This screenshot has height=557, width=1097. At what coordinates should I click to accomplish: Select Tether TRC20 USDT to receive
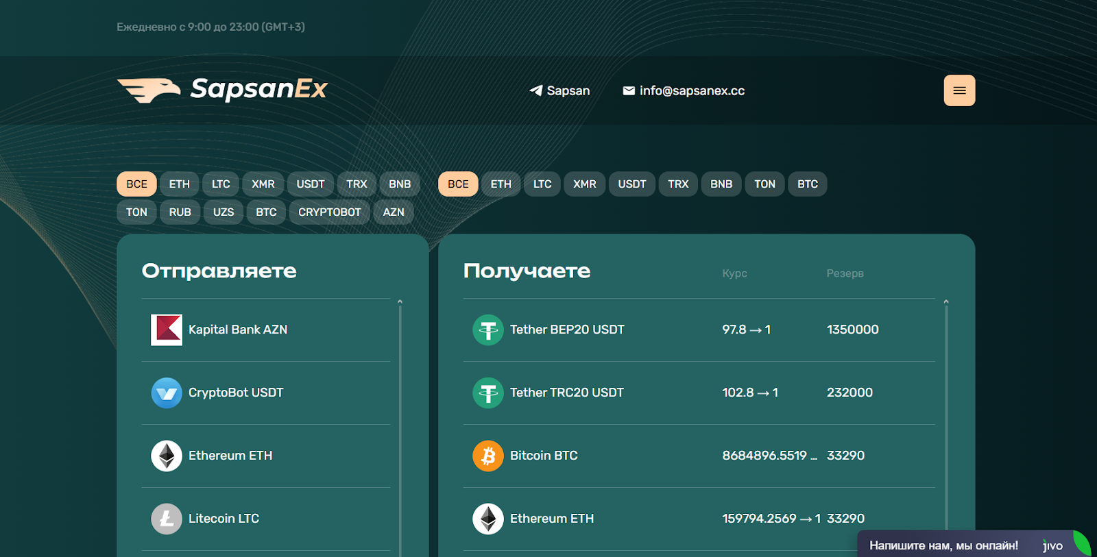point(699,393)
